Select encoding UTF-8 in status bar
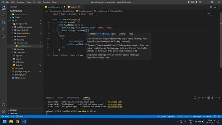 180,117
